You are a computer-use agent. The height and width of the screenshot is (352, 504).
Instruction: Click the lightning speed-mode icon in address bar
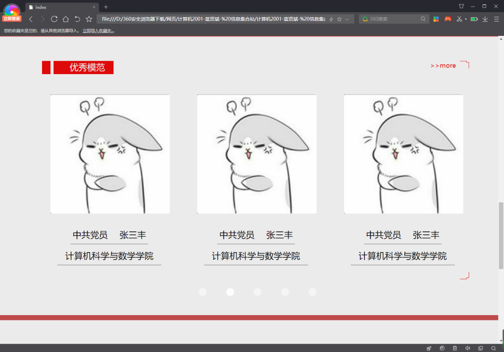pos(331,19)
